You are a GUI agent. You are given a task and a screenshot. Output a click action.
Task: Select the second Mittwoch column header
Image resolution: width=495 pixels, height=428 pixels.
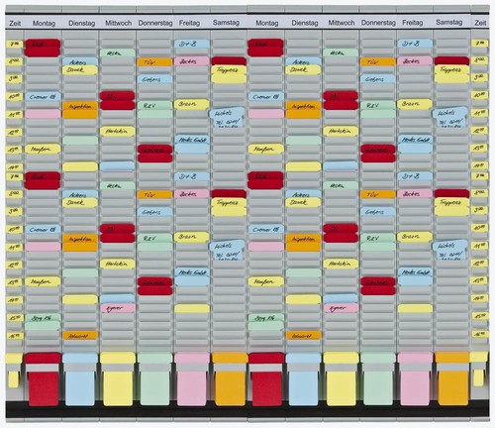coord(342,23)
